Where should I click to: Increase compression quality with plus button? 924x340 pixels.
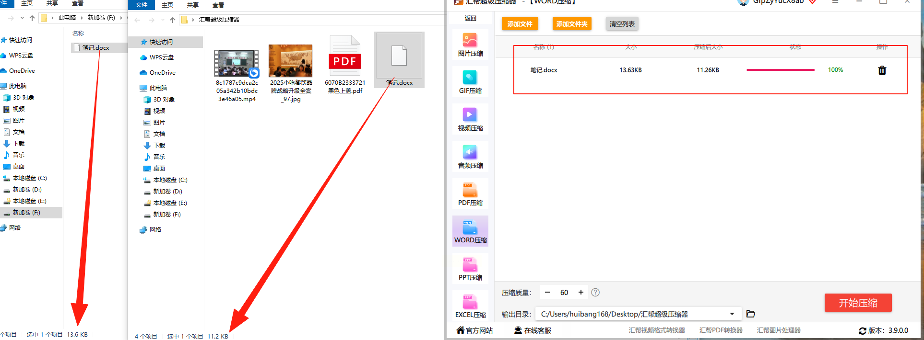pyautogui.click(x=581, y=292)
